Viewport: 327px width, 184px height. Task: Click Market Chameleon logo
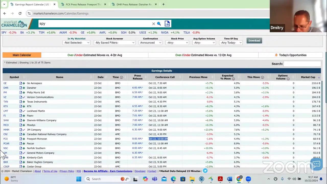point(14,24)
